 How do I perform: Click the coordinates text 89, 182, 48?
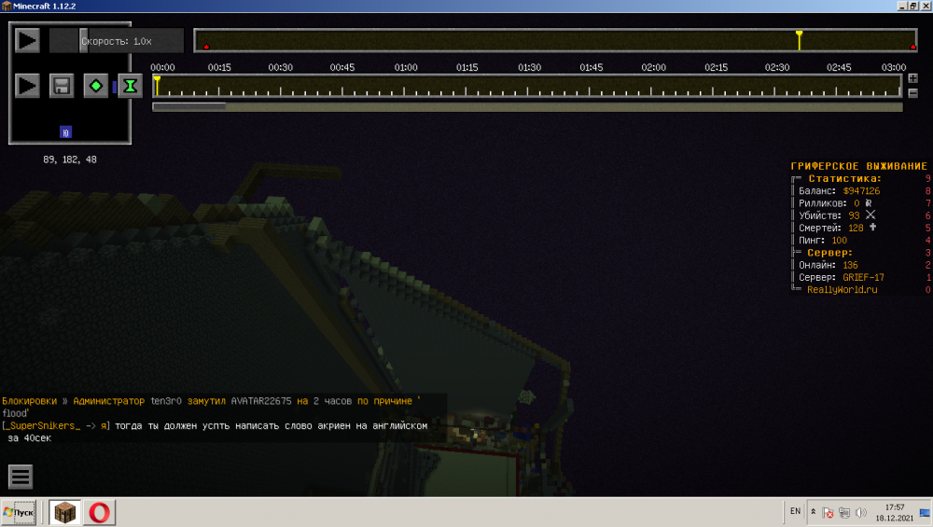70,159
